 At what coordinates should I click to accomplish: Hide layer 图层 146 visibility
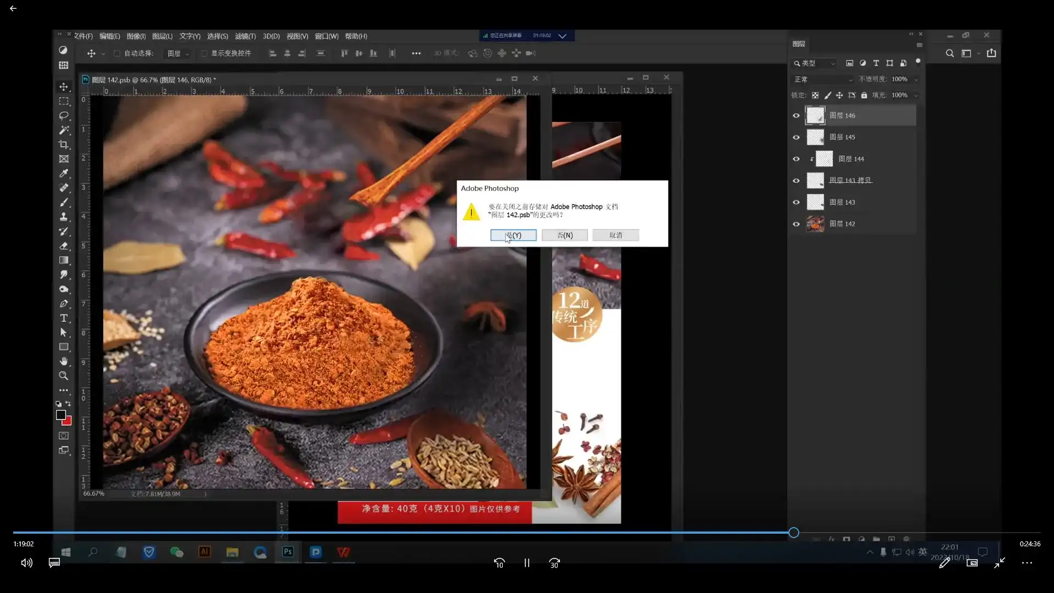(796, 116)
